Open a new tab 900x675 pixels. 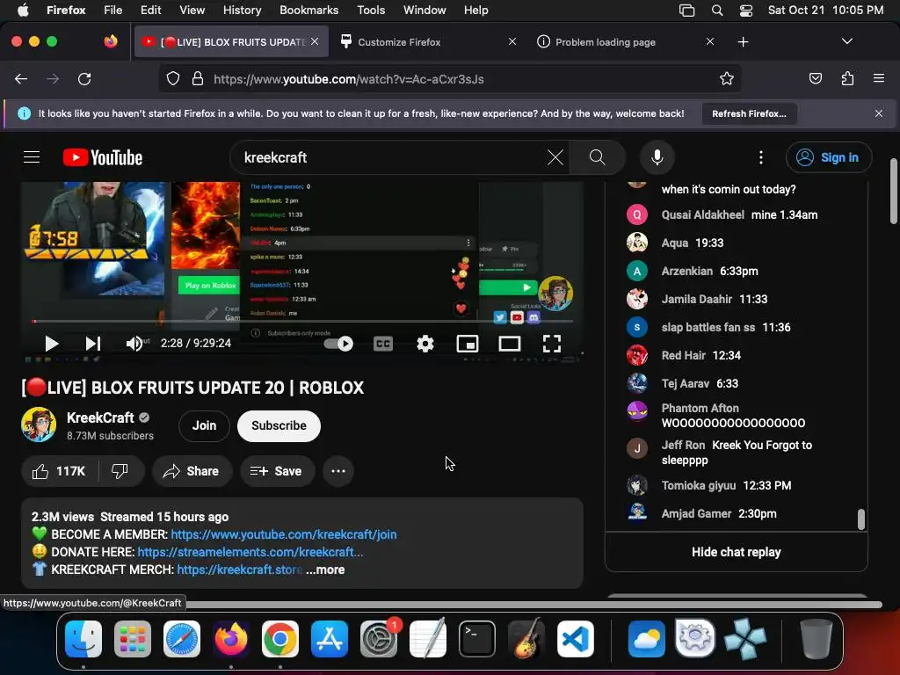click(743, 42)
